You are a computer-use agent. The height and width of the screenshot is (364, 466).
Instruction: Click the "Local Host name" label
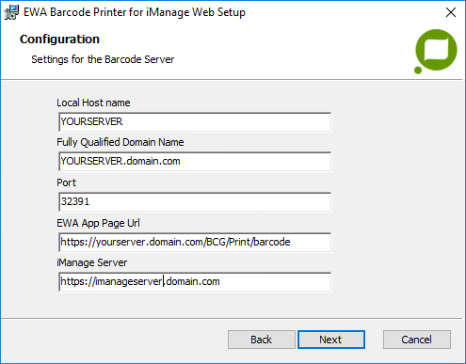click(x=93, y=103)
